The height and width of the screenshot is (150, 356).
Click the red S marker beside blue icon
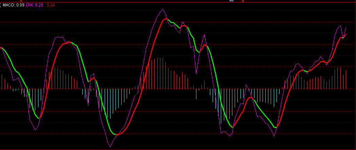pyautogui.click(x=243, y=1)
